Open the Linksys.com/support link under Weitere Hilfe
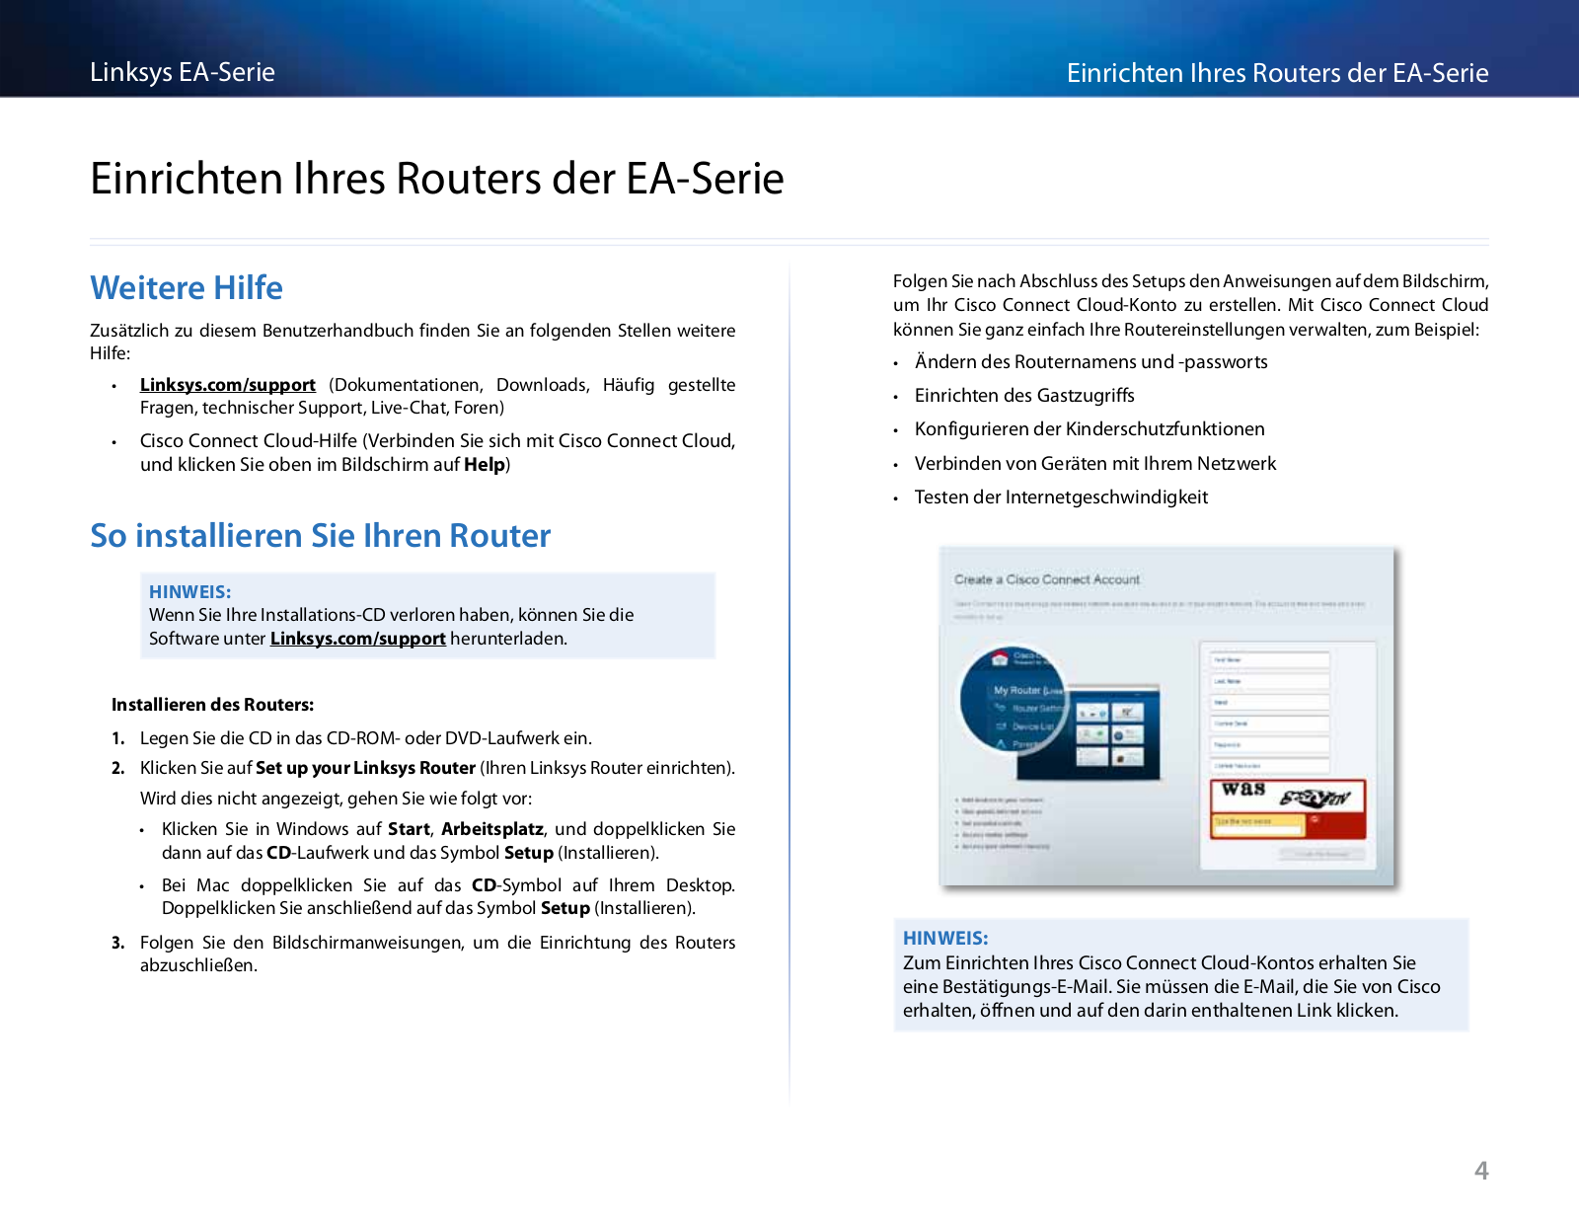Screen dimensions: 1579x1221 point(228,385)
